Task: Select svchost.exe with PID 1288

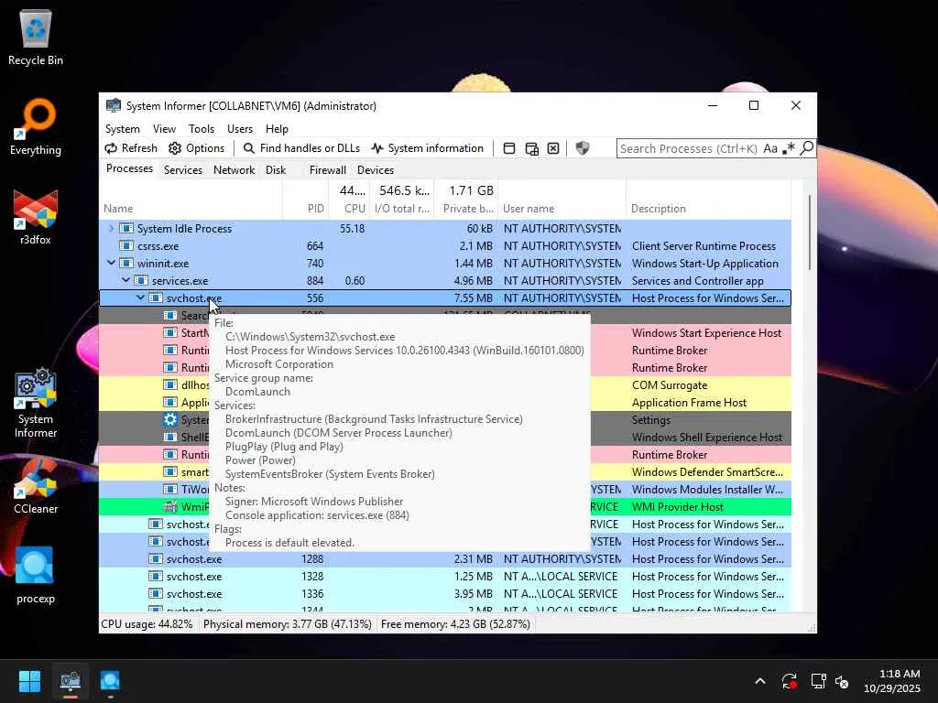Action: (445, 559)
